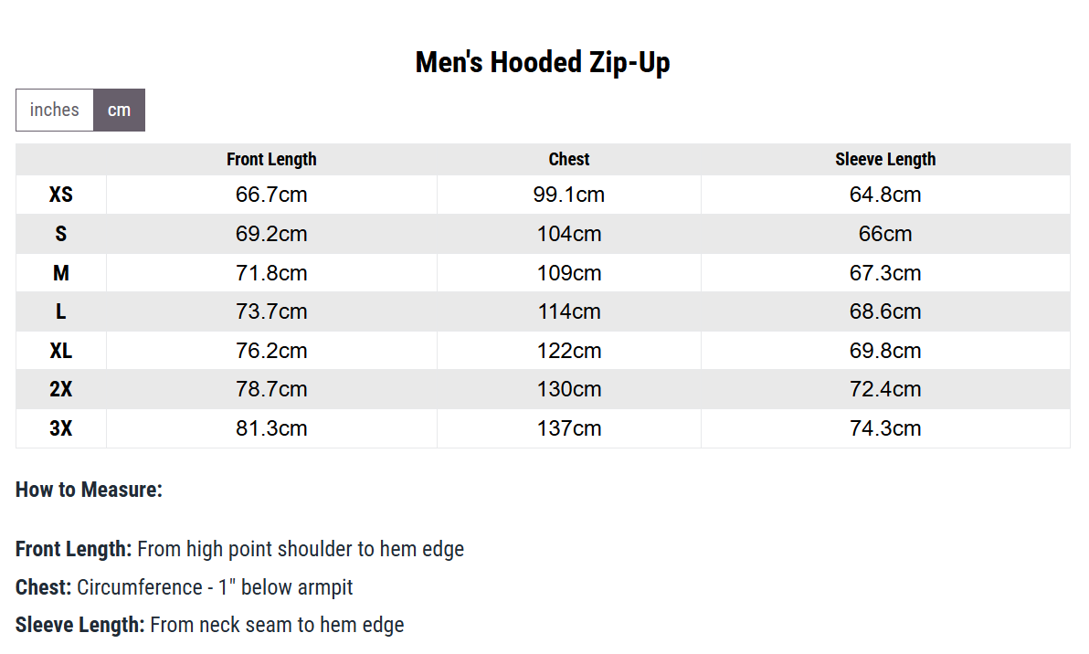Select the XL size row label
Screen dimensions: 1089x654
point(61,351)
